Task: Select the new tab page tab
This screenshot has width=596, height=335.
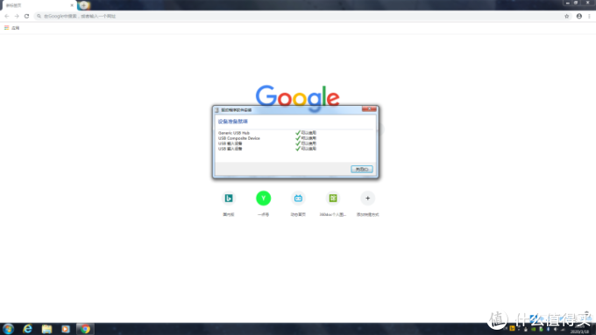Action: [39, 5]
